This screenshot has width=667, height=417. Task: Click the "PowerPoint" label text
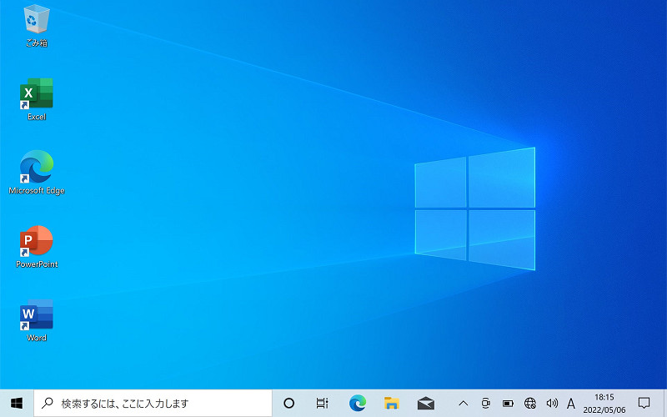coord(37,264)
